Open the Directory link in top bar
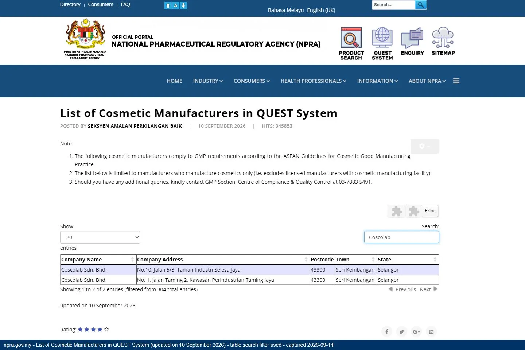The width and height of the screenshot is (525, 350). tap(70, 4)
